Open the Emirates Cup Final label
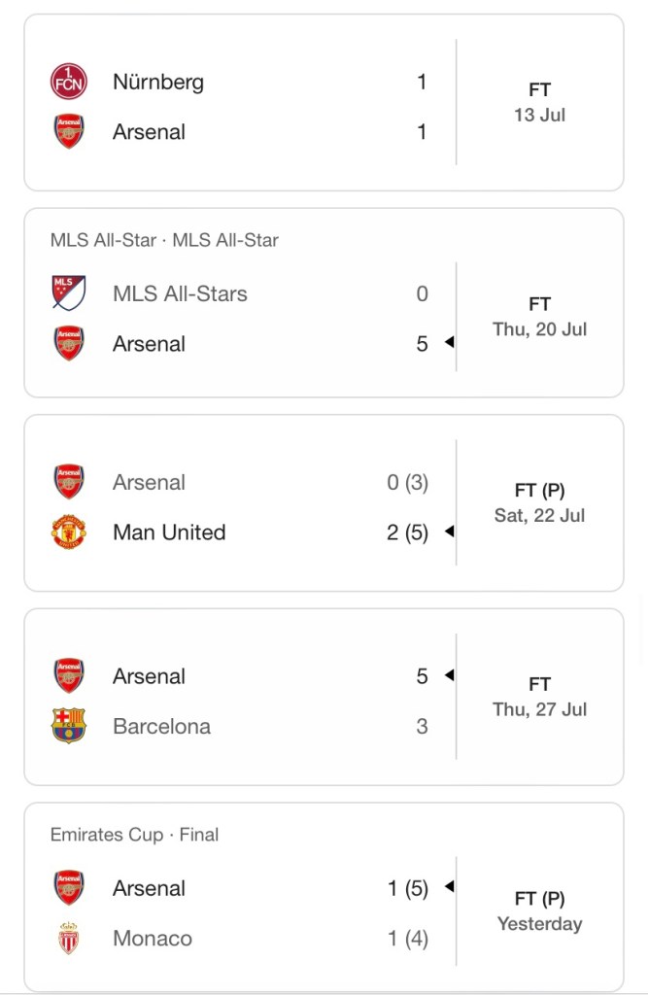 (134, 835)
